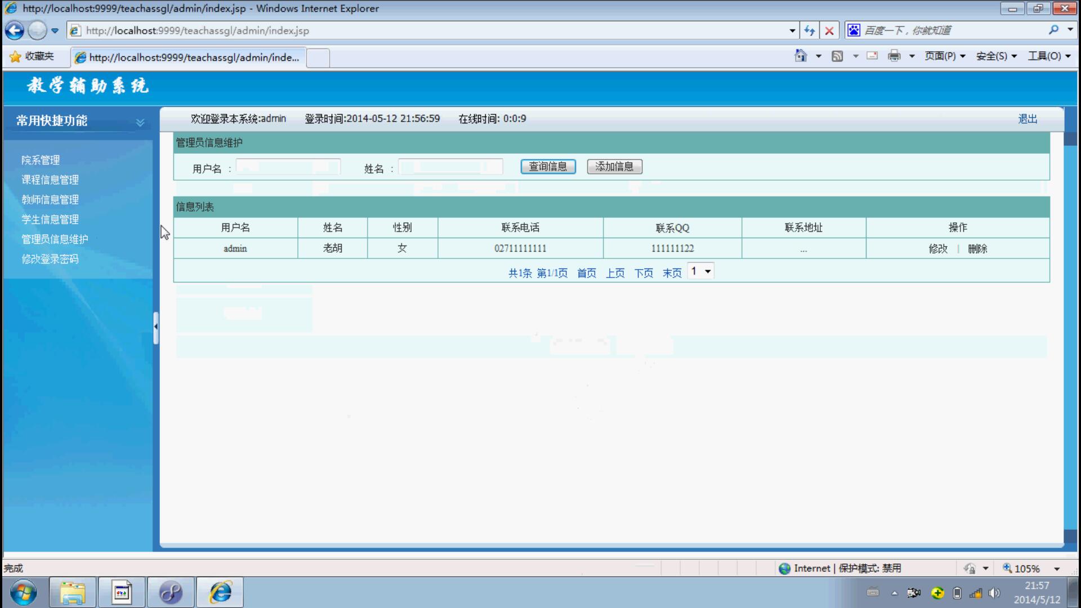Click the zoom level 105% button

[x=1021, y=569]
